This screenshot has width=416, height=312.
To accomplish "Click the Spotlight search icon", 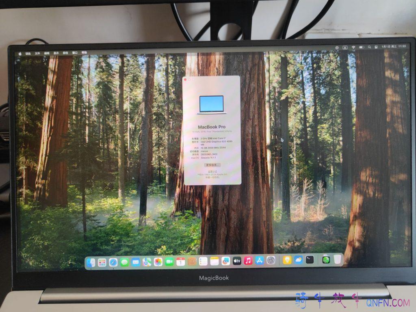I will coord(370,47).
